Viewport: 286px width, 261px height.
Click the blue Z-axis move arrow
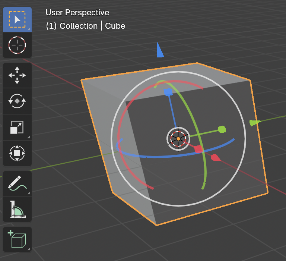pyautogui.click(x=160, y=51)
